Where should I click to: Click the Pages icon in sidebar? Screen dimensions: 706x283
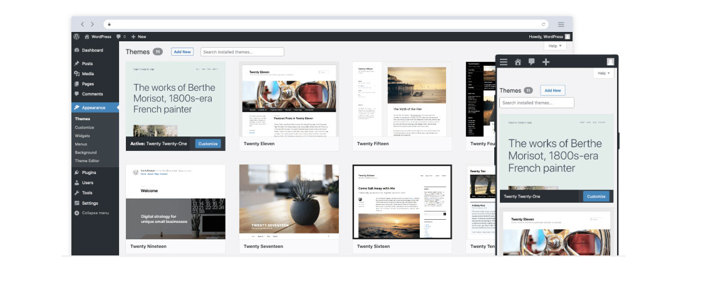click(77, 84)
